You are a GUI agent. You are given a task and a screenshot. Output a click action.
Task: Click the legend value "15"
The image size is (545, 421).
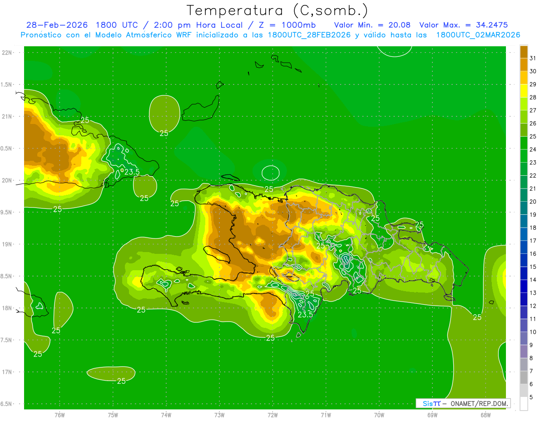pyautogui.click(x=533, y=267)
